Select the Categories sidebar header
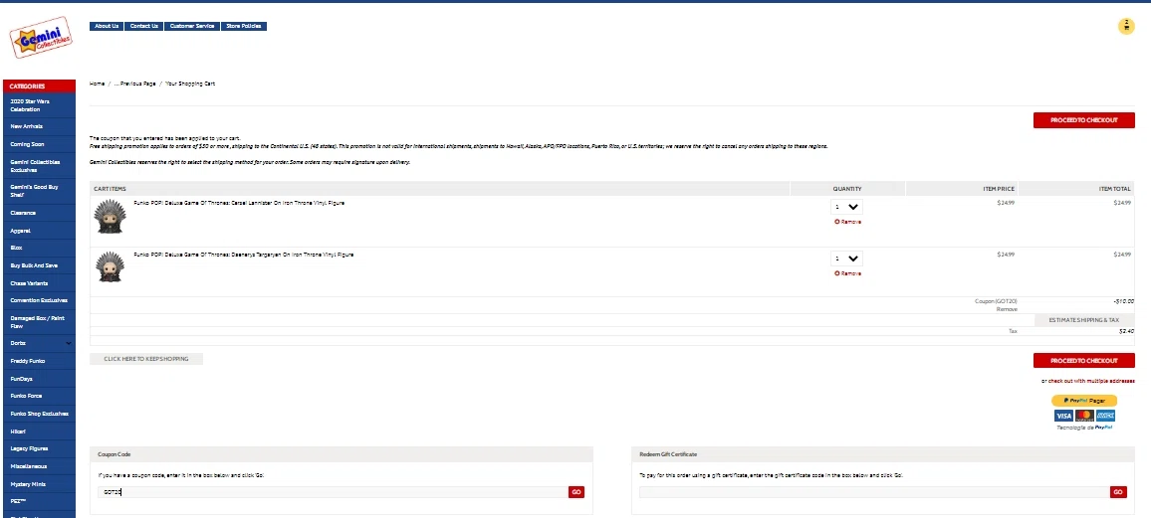This screenshot has height=518, width=1151. 39,86
